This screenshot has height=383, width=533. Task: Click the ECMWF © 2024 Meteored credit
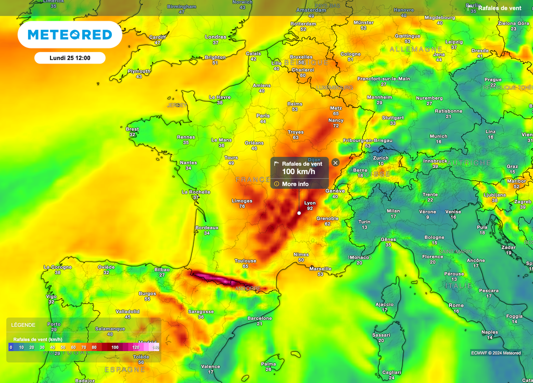496,353
